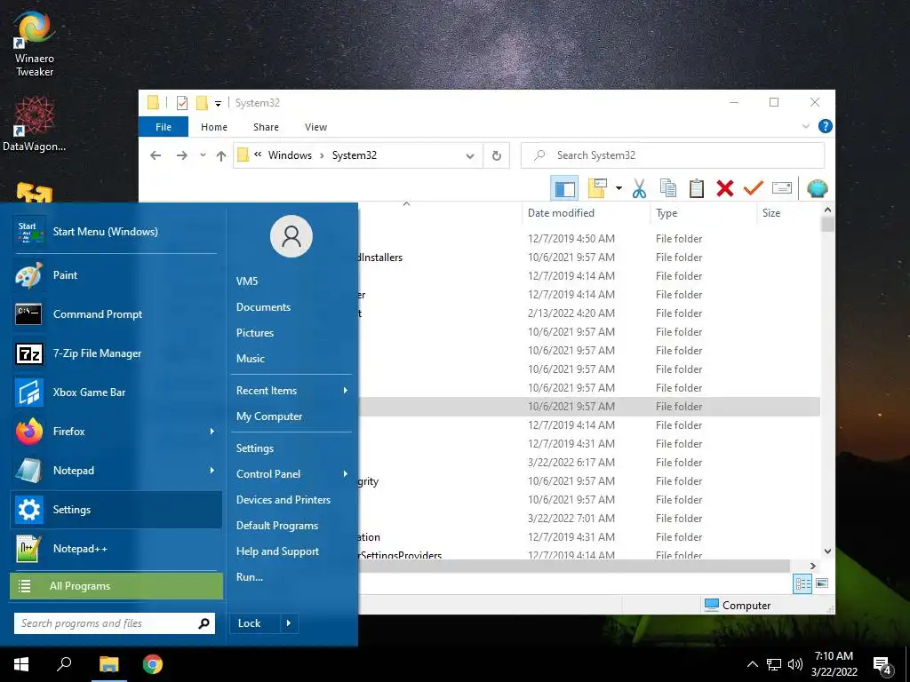Open Chrome from the taskbar
This screenshot has width=910, height=682.
coord(153,664)
